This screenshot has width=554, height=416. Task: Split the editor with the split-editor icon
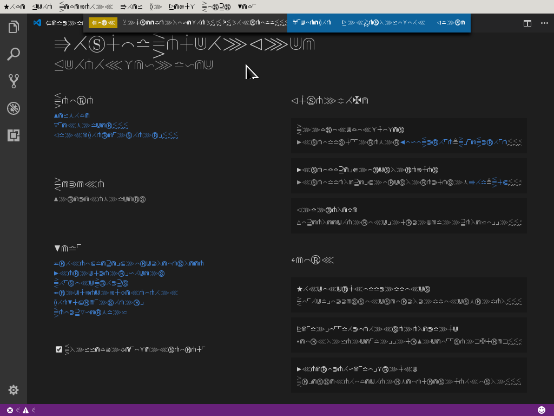point(527,24)
